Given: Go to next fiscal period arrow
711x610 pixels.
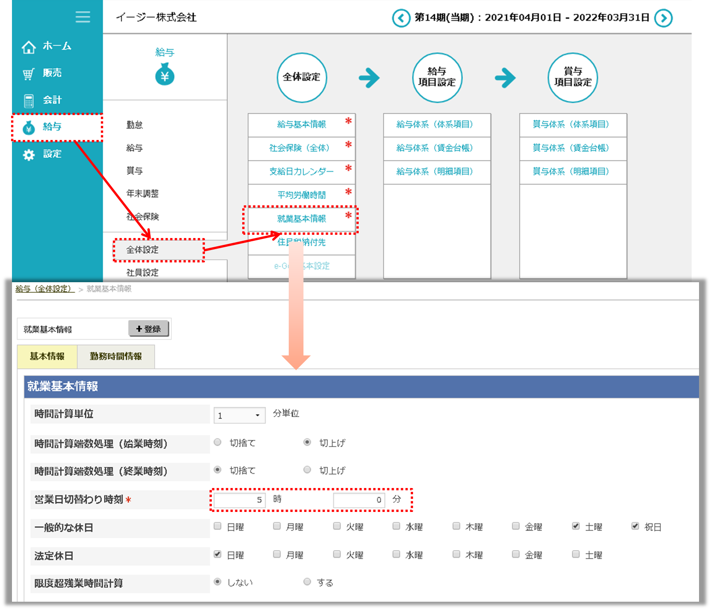Looking at the screenshot, I should coord(663,18).
